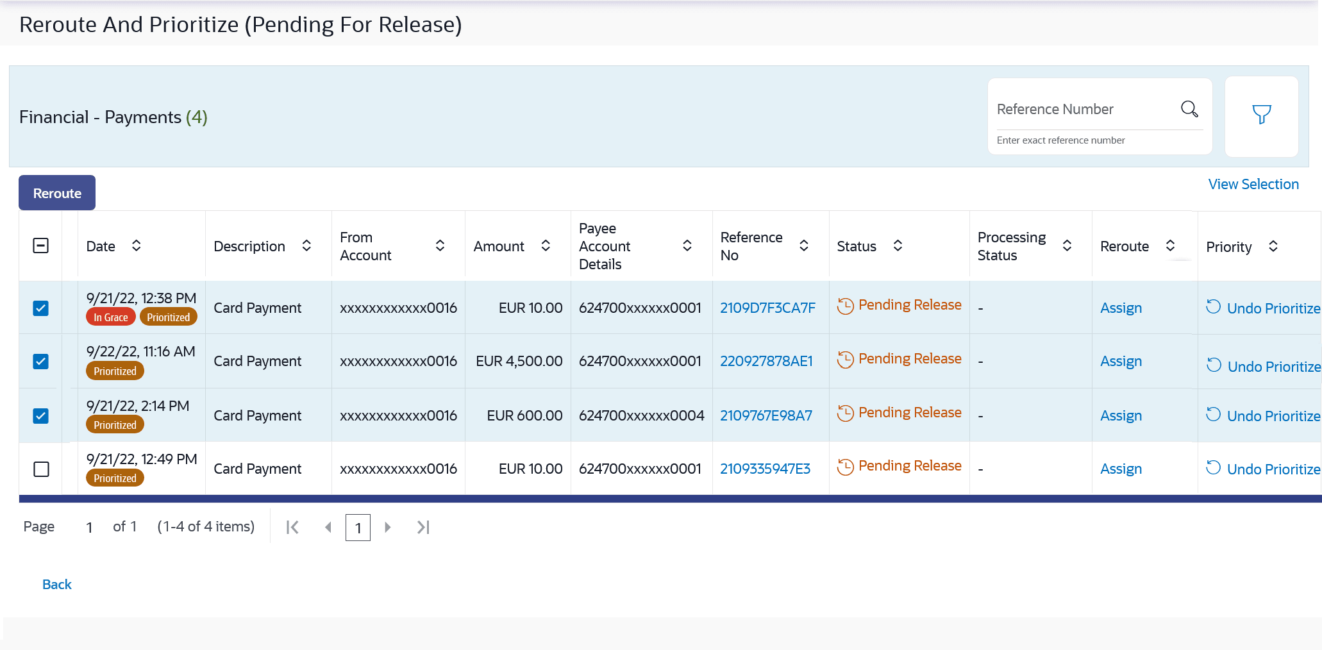Click undo arrow icon for 2109335947E3 row
The image size is (1322, 650).
click(1213, 468)
